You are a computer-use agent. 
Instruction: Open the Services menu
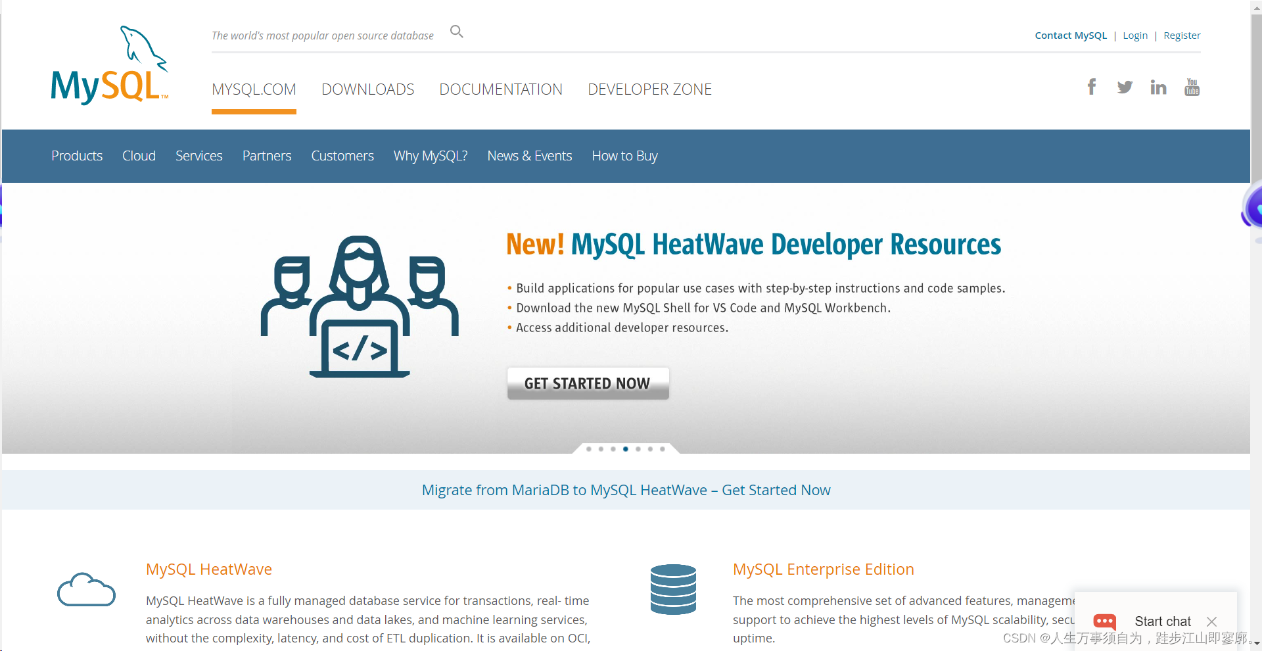[x=199, y=156]
